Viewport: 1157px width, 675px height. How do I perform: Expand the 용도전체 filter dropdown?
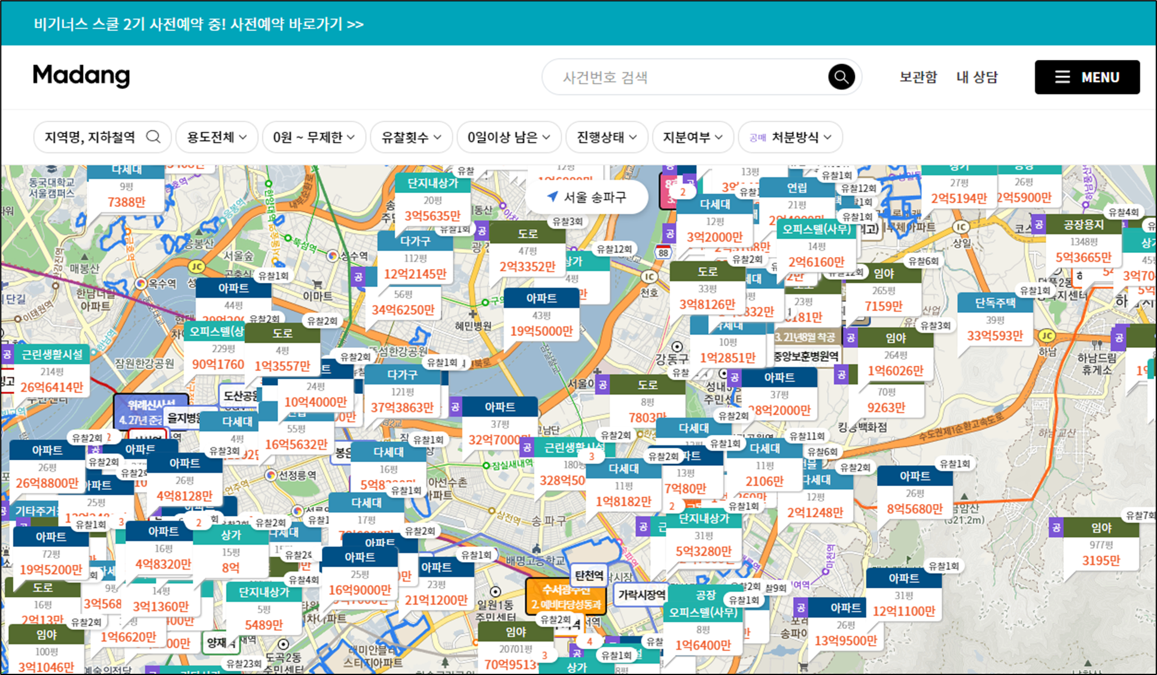click(x=217, y=138)
